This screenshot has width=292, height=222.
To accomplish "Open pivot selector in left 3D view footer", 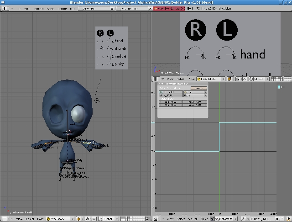I will pos(87,219).
